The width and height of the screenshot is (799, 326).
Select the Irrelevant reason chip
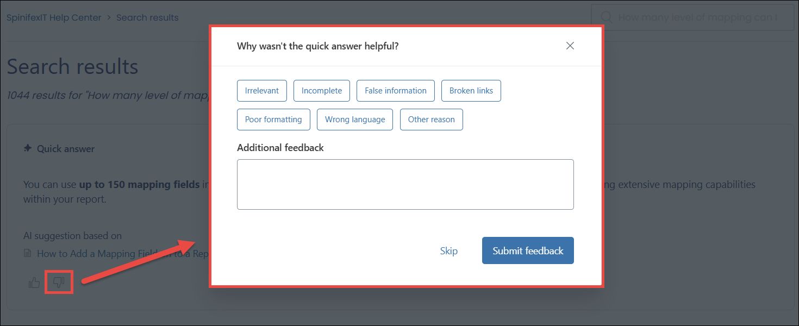[x=262, y=91]
